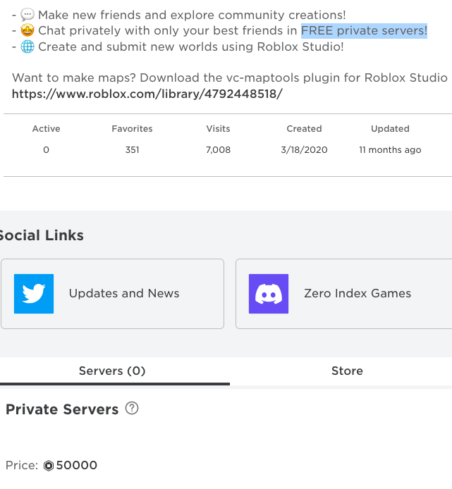Click the star-struck face emoji
The width and height of the screenshot is (452, 489).
tap(28, 31)
